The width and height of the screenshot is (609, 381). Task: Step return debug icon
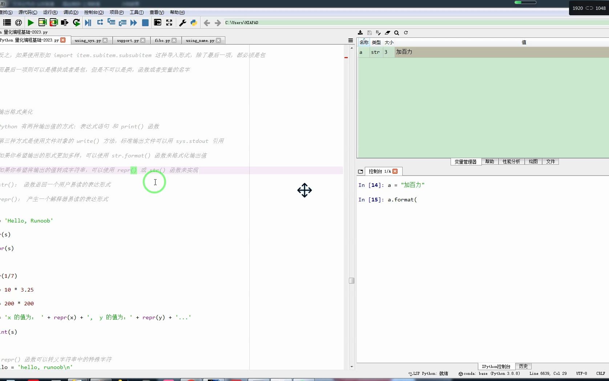pyautogui.click(x=122, y=23)
